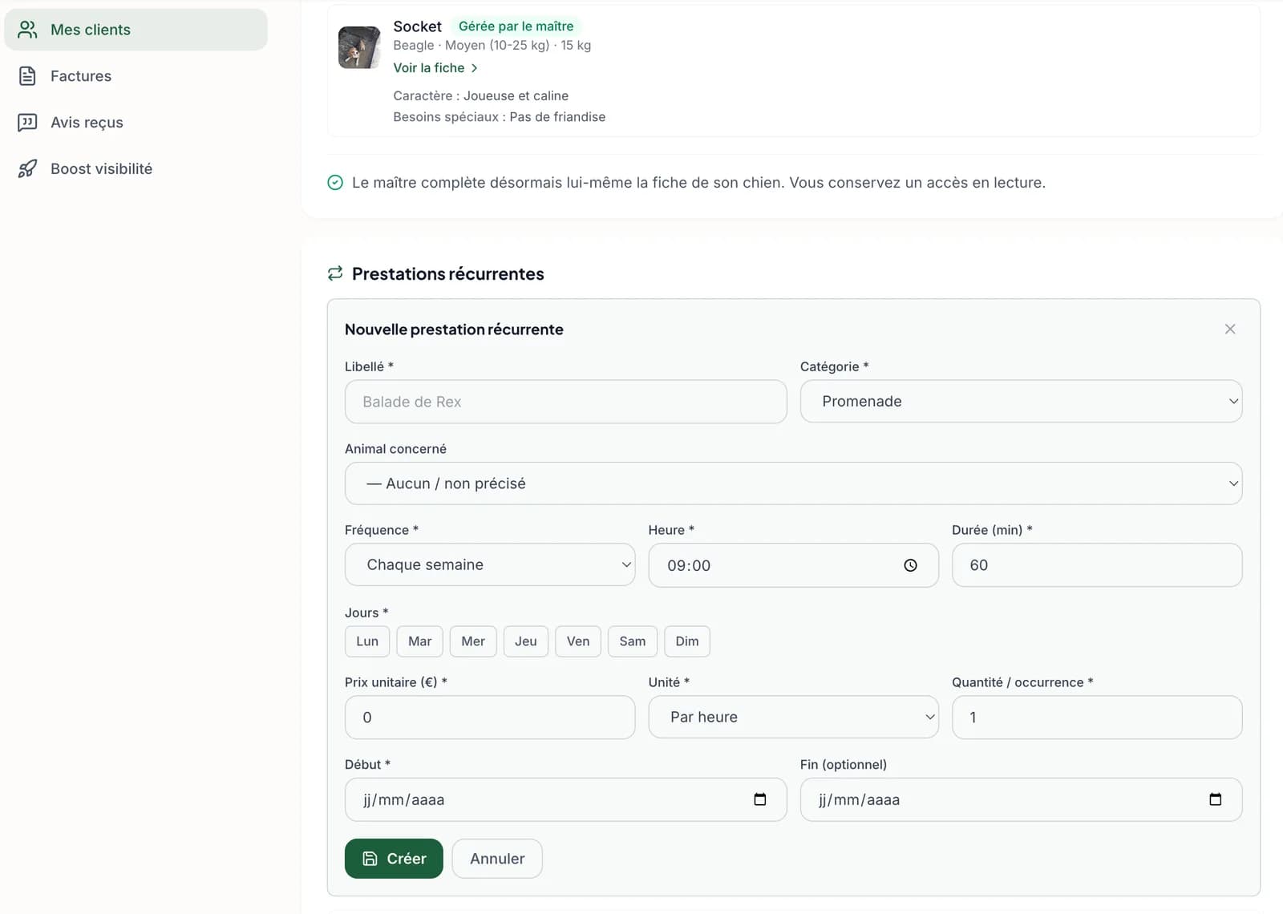Click the Créer button
The height and width of the screenshot is (914, 1283).
[x=394, y=859]
